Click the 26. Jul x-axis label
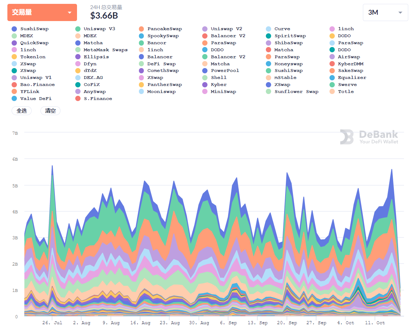Screen dimensions: 416x327 pyautogui.click(x=52, y=323)
